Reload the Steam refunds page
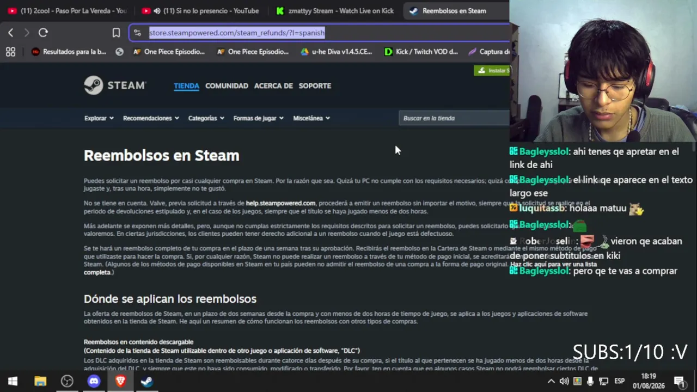The image size is (697, 392). point(43,33)
